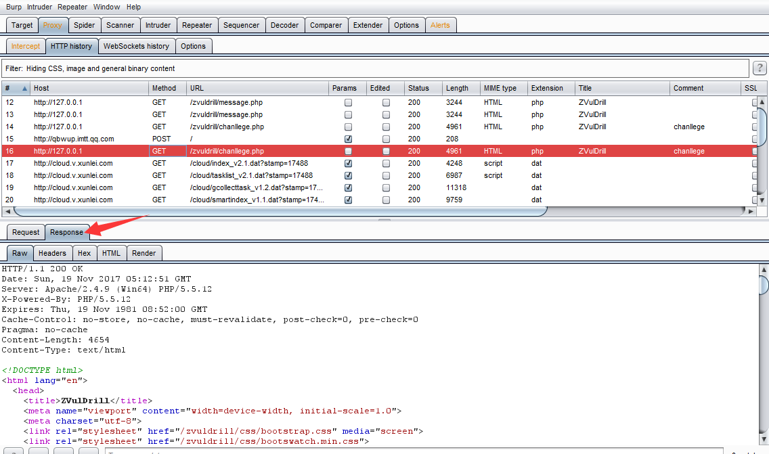
Task: Switch to the Decoder tab
Action: pos(284,25)
